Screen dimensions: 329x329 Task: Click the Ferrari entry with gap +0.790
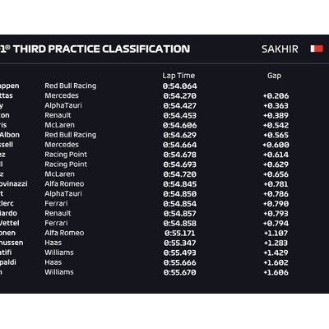[x=56, y=203]
